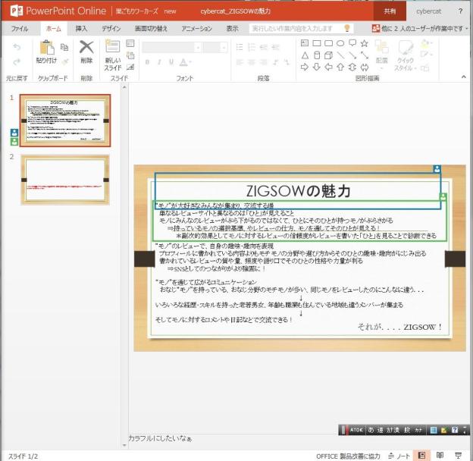
Task: Select the down arrow shape
Action: tap(316, 67)
